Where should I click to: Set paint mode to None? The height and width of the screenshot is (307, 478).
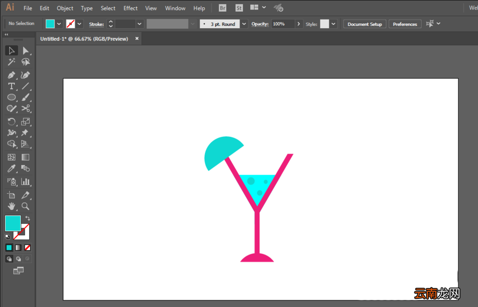pyautogui.click(x=27, y=248)
